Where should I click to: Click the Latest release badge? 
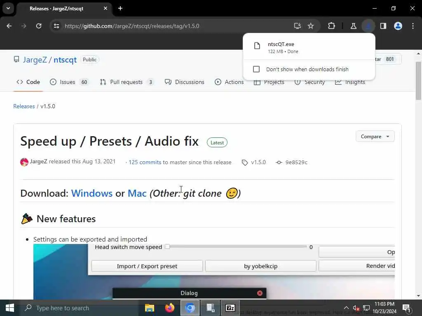(217, 143)
